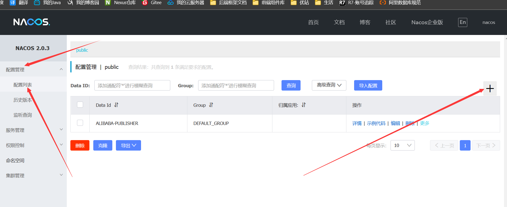
Task: Open the 优站 bookmark folder
Action: coord(300,3)
